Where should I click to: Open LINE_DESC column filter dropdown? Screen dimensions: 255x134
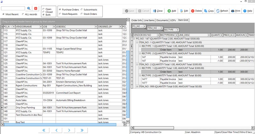[x=209, y=35]
